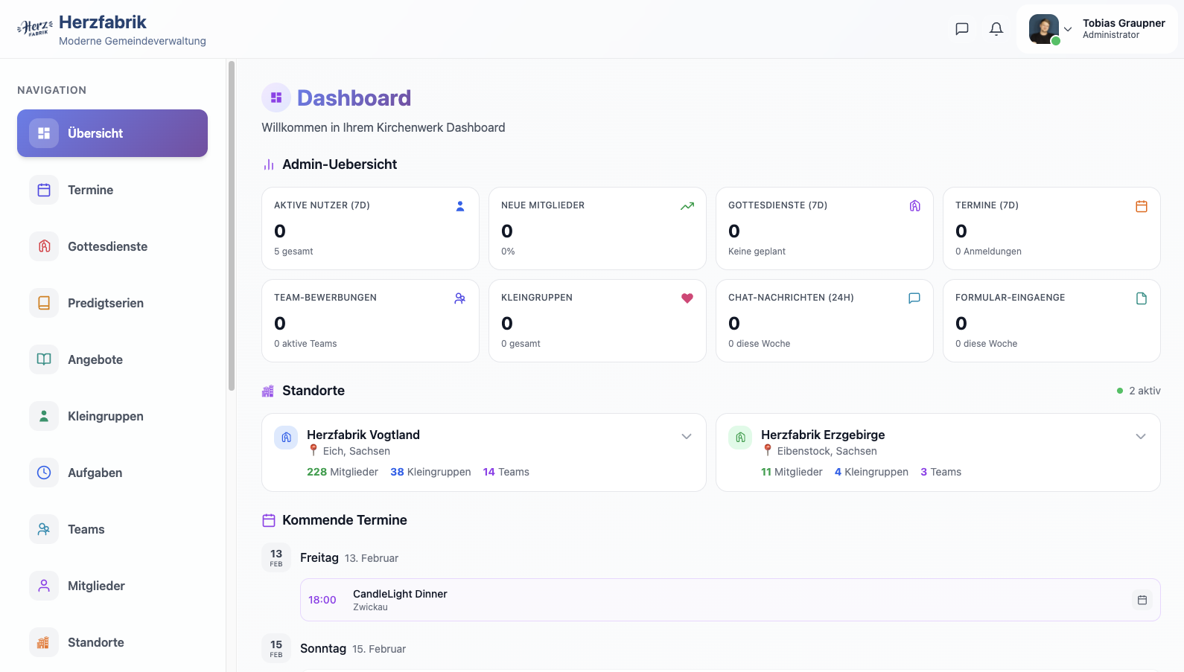The image size is (1184, 672).
Task: Click the Dashboard title grid icon
Action: [276, 97]
